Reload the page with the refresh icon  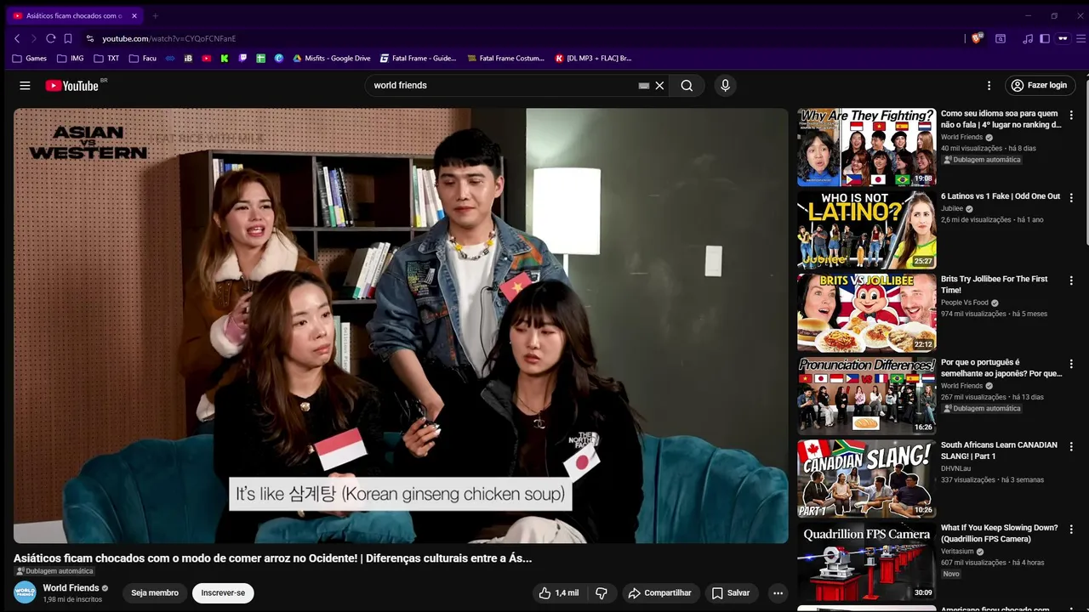51,38
